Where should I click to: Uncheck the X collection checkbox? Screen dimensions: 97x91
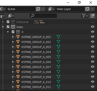tap(13, 32)
